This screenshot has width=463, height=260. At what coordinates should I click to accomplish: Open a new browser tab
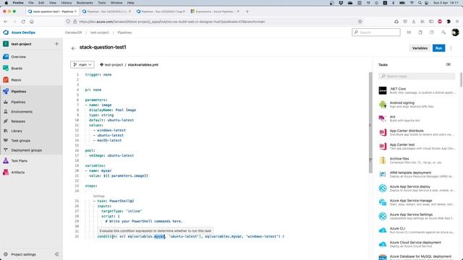247,12
